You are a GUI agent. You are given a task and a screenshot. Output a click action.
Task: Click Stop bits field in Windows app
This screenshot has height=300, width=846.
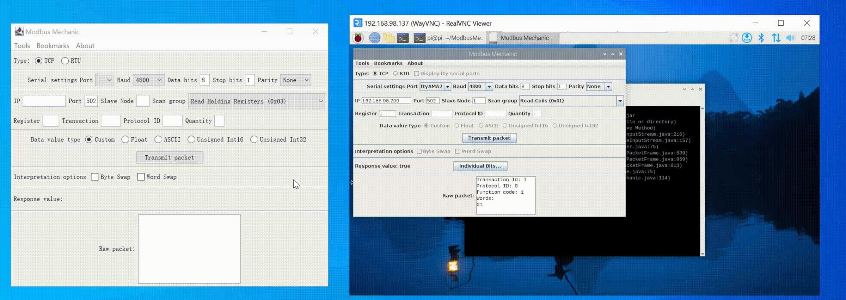(250, 80)
